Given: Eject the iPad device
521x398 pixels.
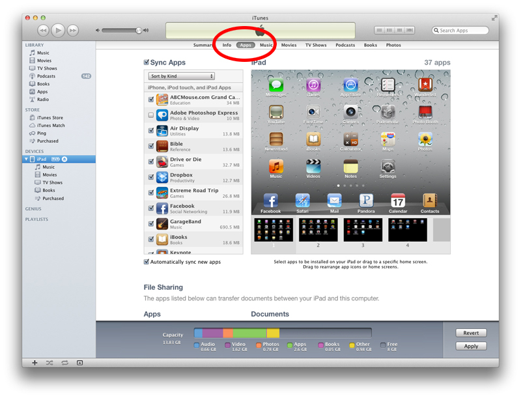Looking at the screenshot, I should coord(64,159).
